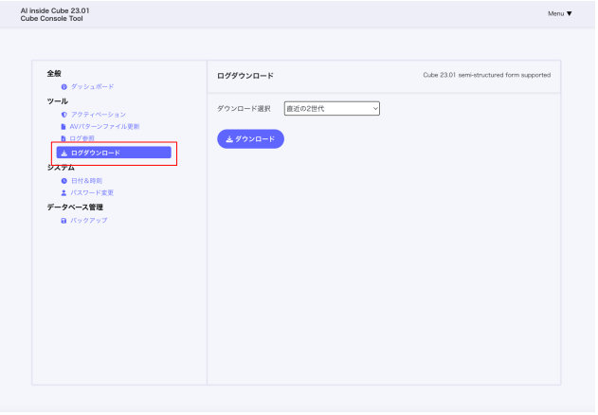The height and width of the screenshot is (415, 598).
Task: Click the user icon beside パスワード変更
Action: tap(63, 192)
